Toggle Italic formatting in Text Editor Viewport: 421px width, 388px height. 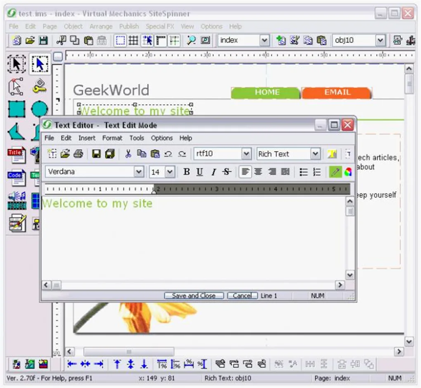click(214, 172)
